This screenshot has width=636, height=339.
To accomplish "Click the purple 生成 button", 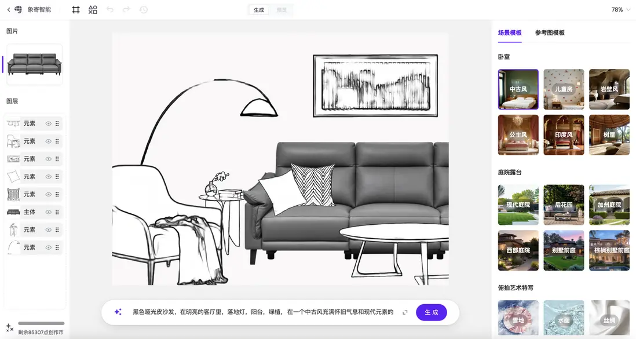I will click(x=431, y=312).
